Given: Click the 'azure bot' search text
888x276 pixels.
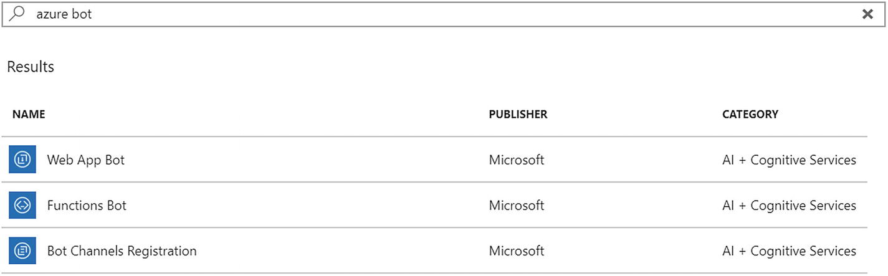Looking at the screenshot, I should tap(64, 14).
